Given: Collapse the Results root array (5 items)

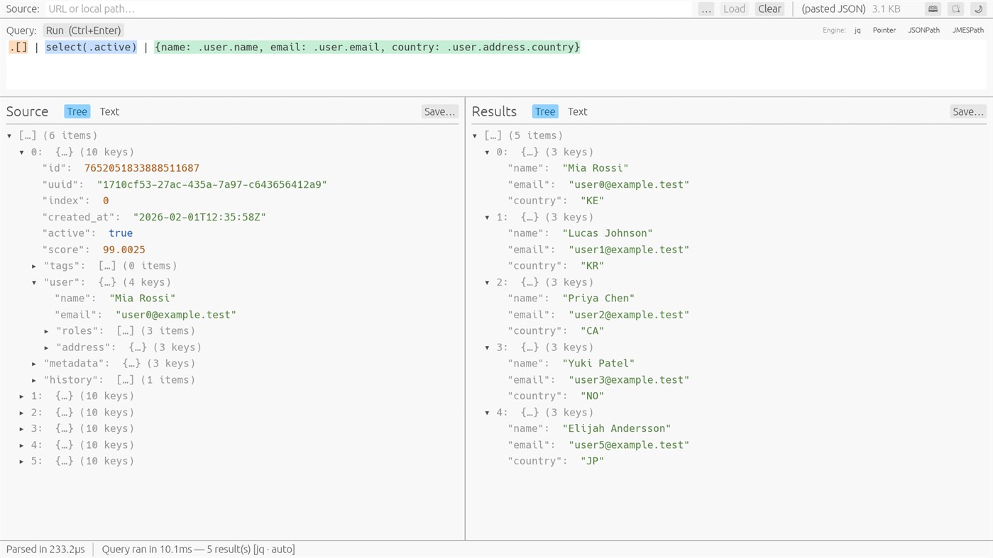Looking at the screenshot, I should (x=476, y=136).
